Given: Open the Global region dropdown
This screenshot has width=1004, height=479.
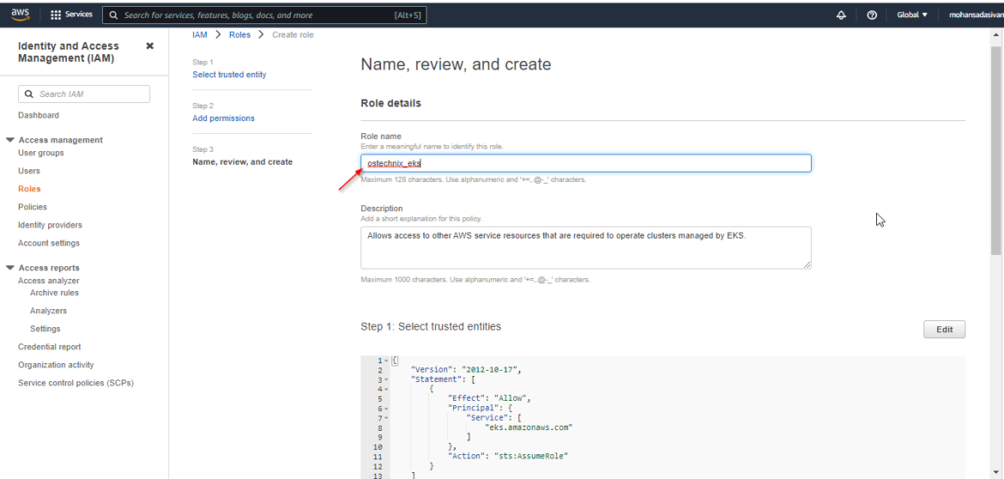Looking at the screenshot, I should [x=912, y=15].
